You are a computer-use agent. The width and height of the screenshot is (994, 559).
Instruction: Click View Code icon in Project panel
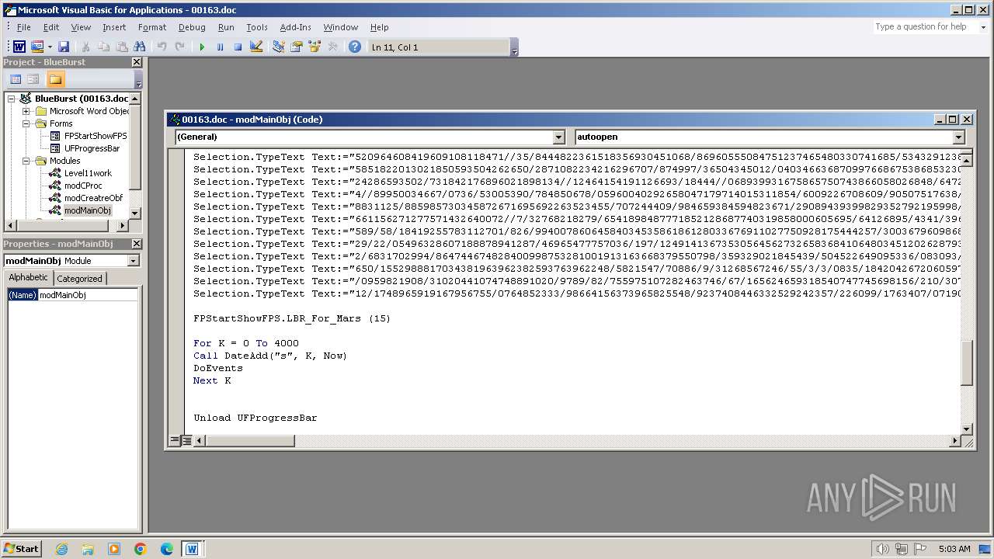[x=16, y=79]
